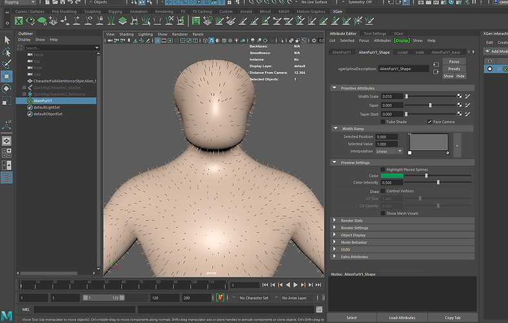This screenshot has height=323, width=508.
Task: Click the play forwards button
Action: tap(295, 285)
